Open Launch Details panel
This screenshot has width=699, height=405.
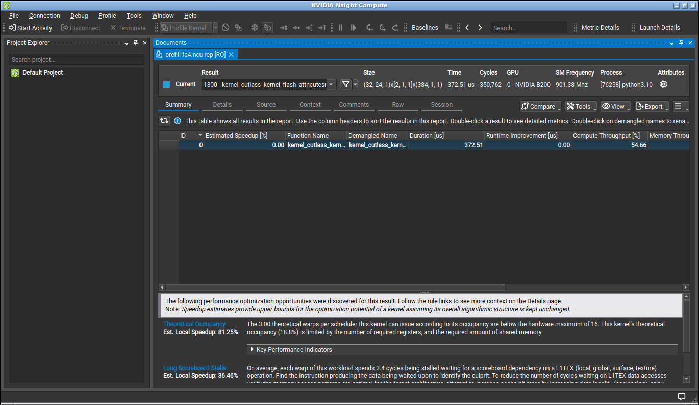coord(660,28)
